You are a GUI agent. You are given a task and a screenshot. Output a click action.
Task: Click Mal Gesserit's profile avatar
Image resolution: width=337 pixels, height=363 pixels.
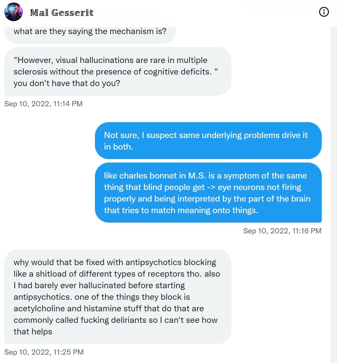pos(13,12)
